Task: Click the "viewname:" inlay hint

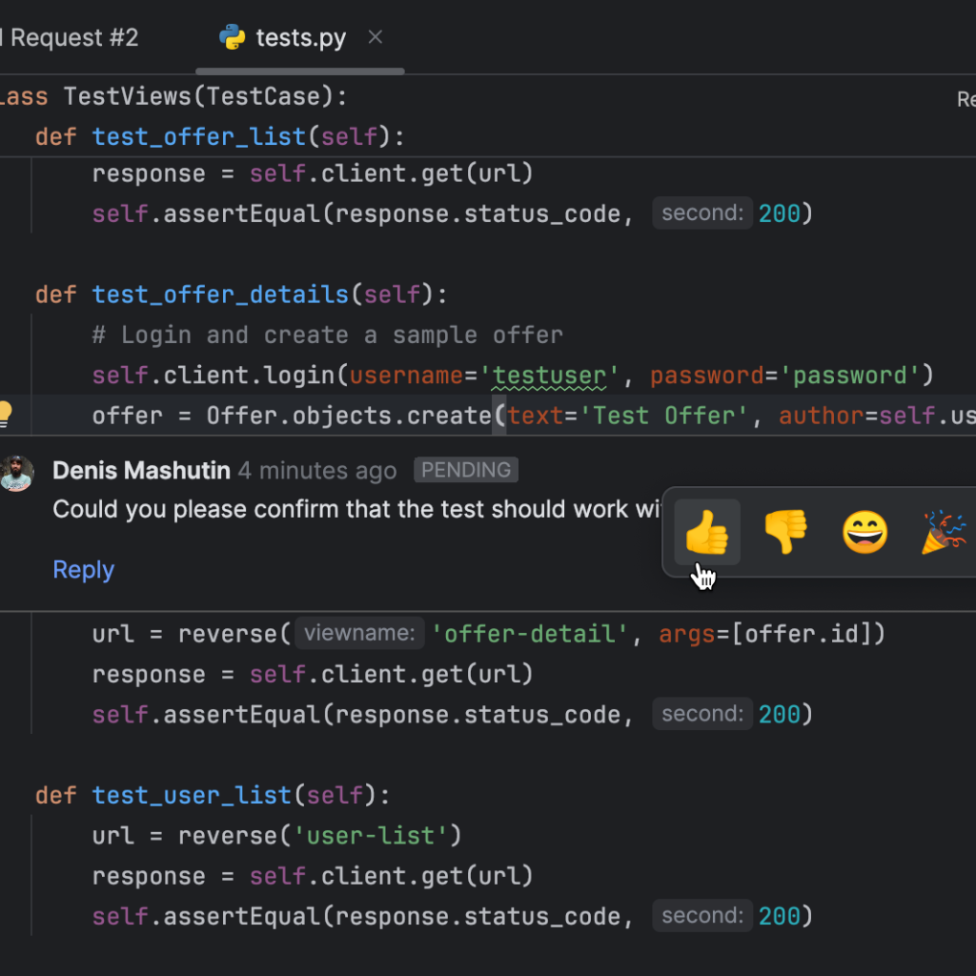Action: (x=358, y=634)
